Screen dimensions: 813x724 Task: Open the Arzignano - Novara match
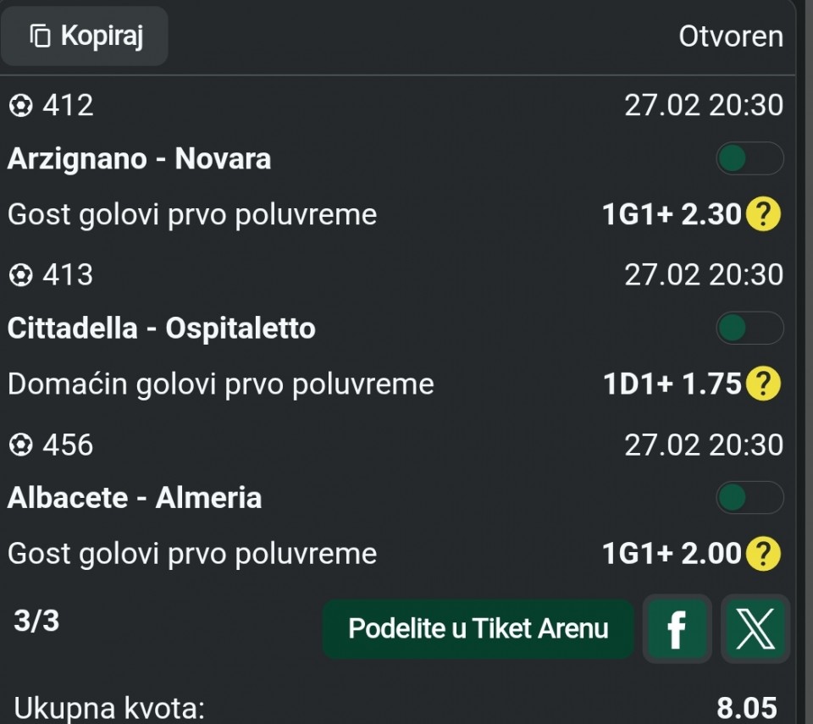[139, 159]
